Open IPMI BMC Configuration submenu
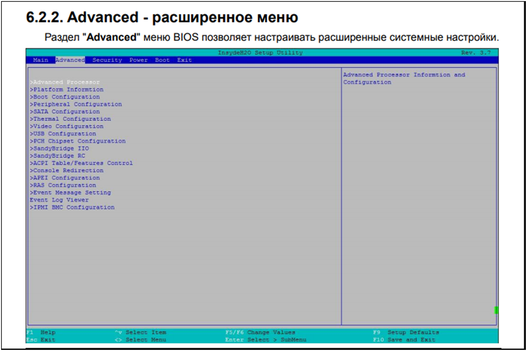Image resolution: width=527 pixels, height=351 pixels. (72, 207)
